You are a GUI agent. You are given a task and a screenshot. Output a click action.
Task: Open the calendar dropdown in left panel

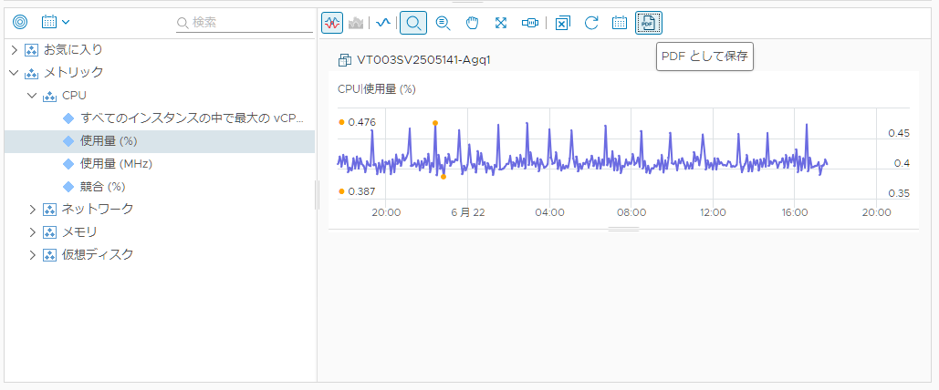point(55,22)
